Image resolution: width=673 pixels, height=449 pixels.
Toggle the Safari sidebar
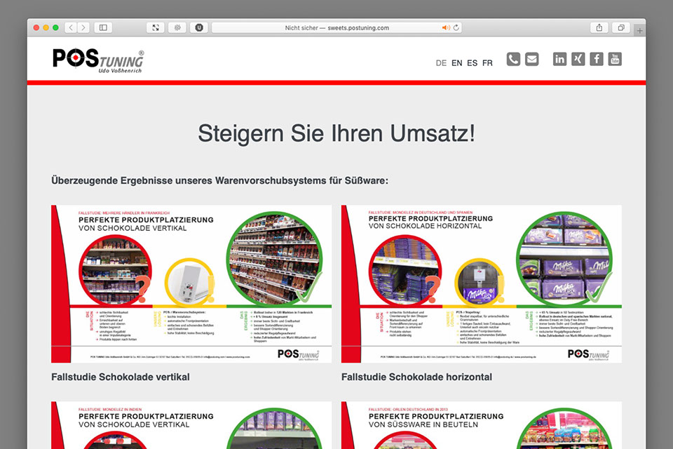pyautogui.click(x=102, y=27)
